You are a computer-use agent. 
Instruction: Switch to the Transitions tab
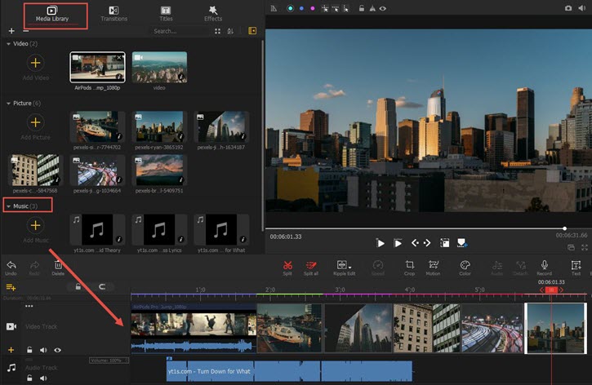[x=114, y=13]
